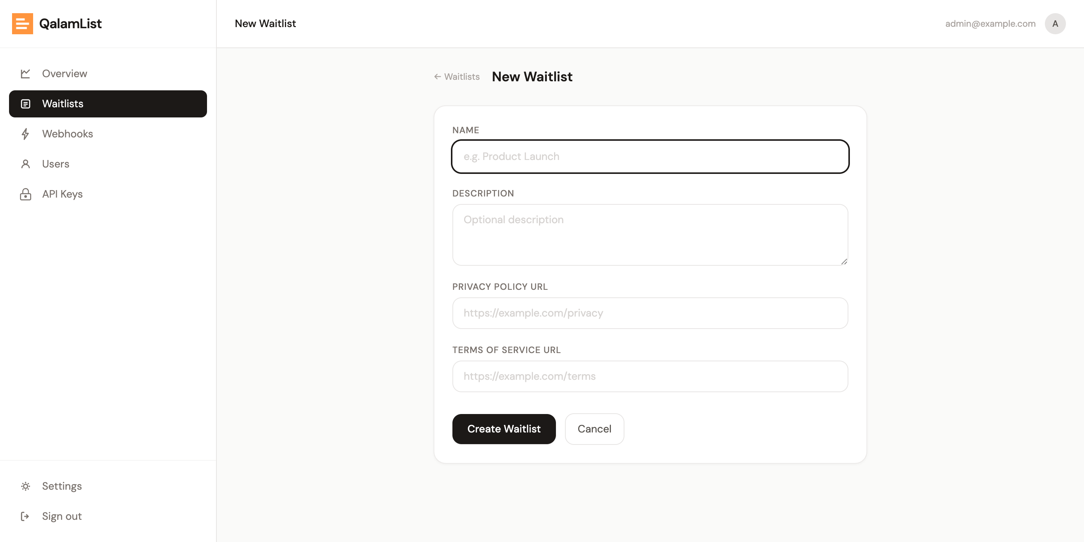Viewport: 1084px width, 542px height.
Task: Click the Create Waitlist button
Action: pos(504,429)
